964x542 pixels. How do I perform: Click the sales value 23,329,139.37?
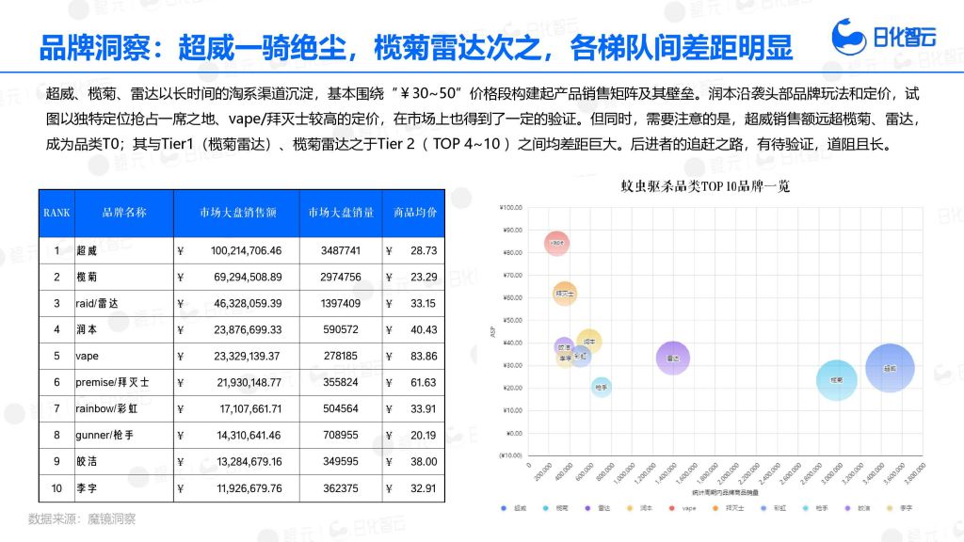[x=247, y=357]
